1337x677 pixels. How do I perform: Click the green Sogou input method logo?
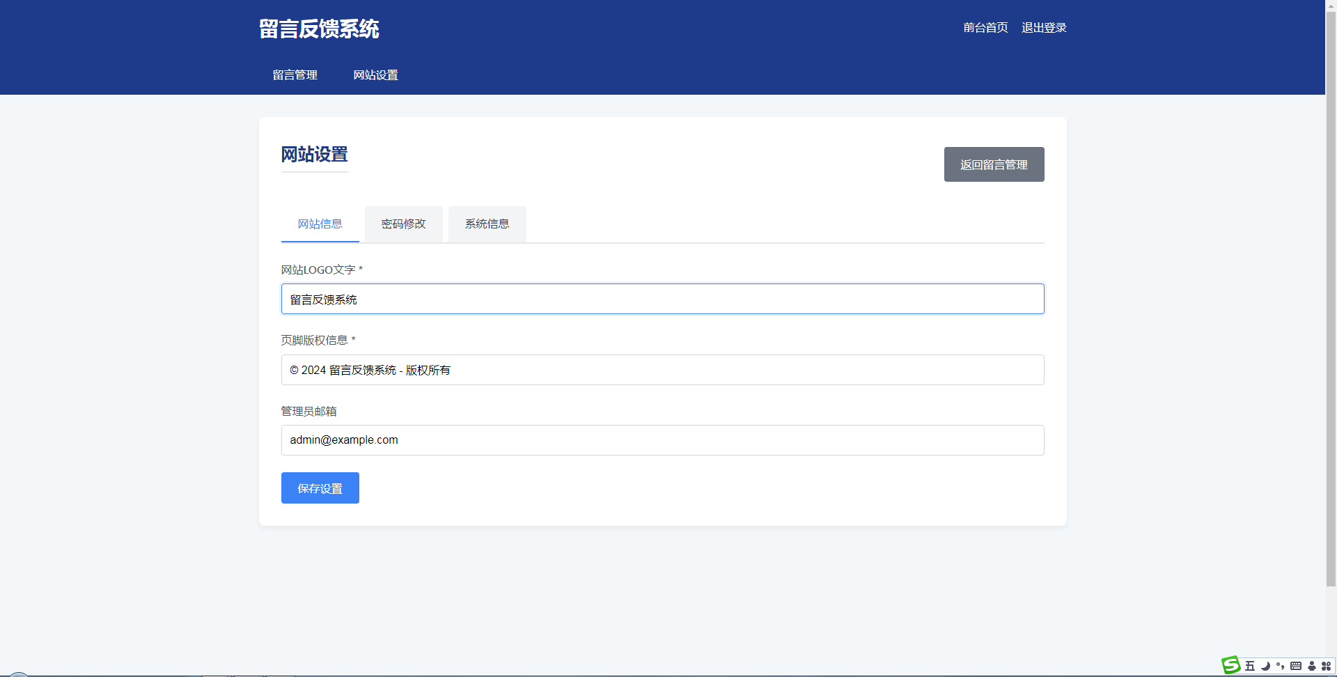click(1231, 665)
